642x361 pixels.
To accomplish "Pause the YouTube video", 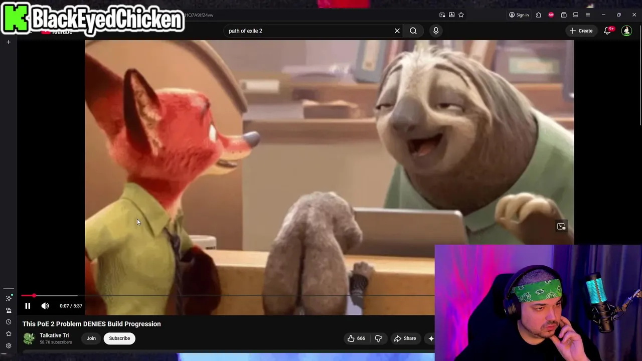I will pyautogui.click(x=28, y=306).
